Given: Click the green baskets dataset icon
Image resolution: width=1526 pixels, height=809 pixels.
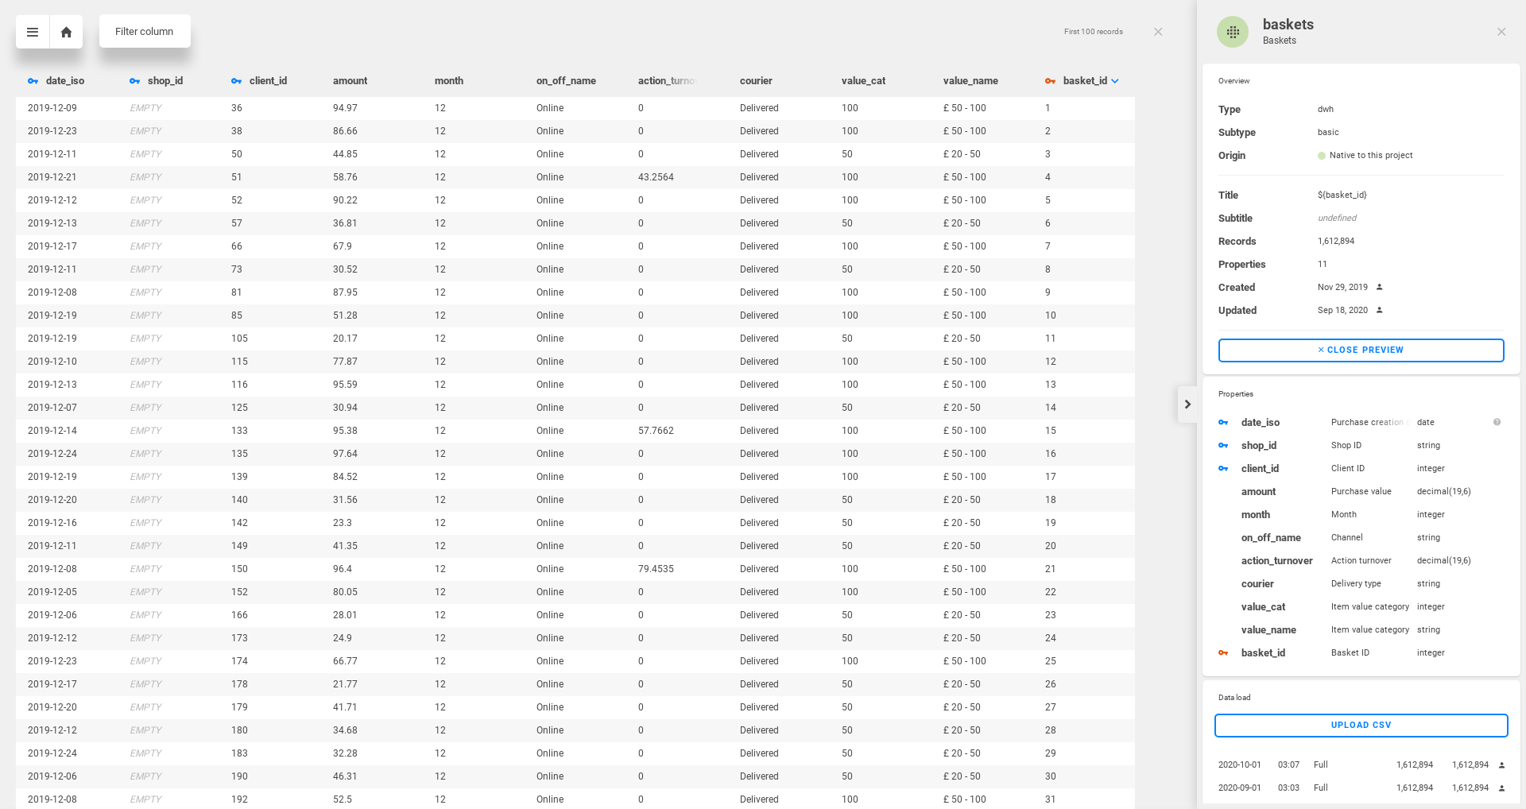Looking at the screenshot, I should click(1233, 32).
